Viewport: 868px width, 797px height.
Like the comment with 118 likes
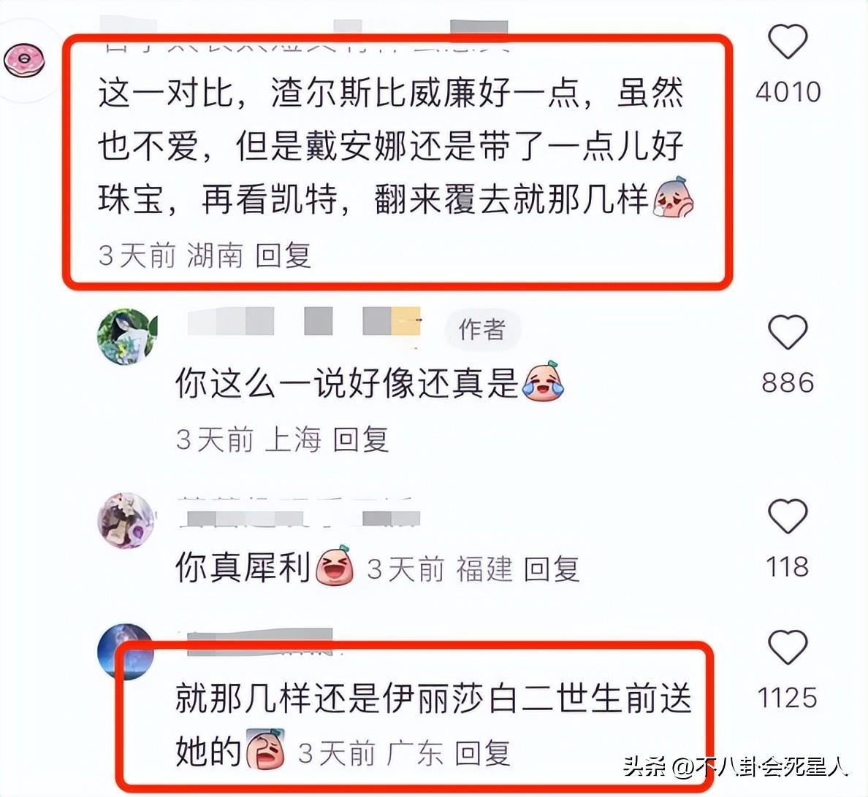pos(788,515)
